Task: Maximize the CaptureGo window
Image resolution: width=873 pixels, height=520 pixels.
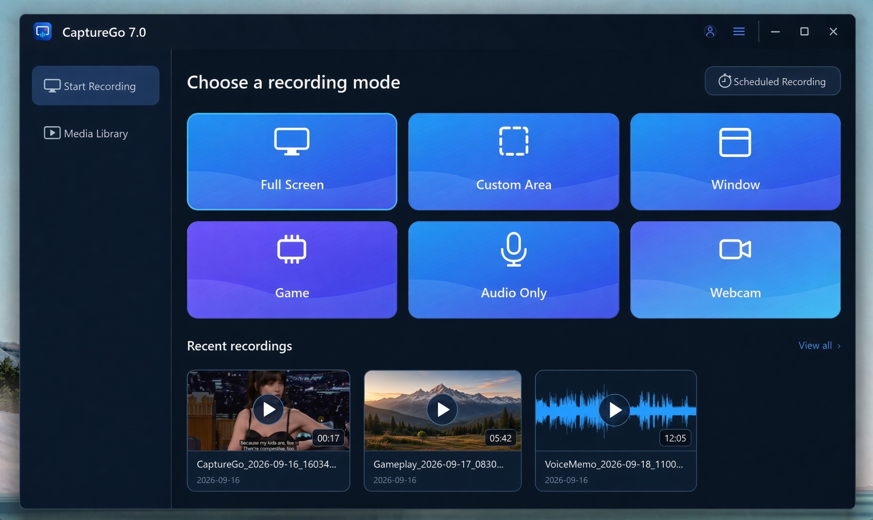Action: [805, 32]
